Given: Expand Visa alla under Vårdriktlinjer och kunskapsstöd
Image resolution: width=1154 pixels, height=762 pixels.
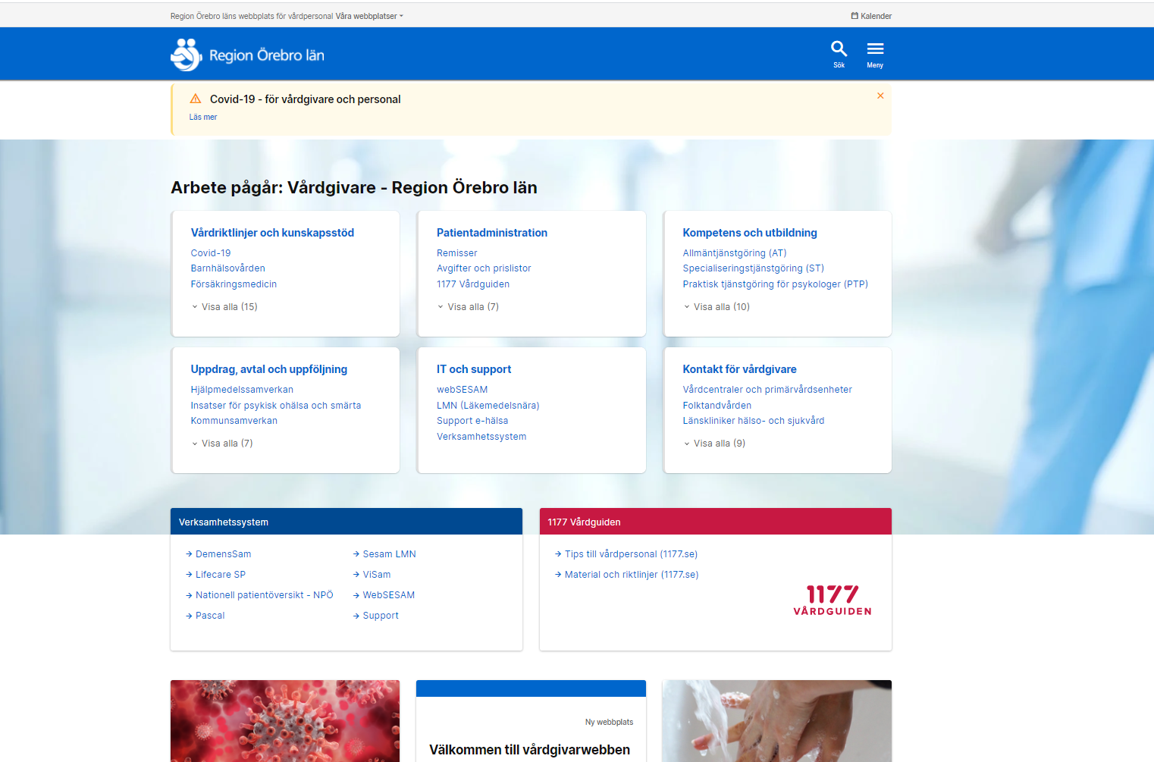Looking at the screenshot, I should click(224, 306).
